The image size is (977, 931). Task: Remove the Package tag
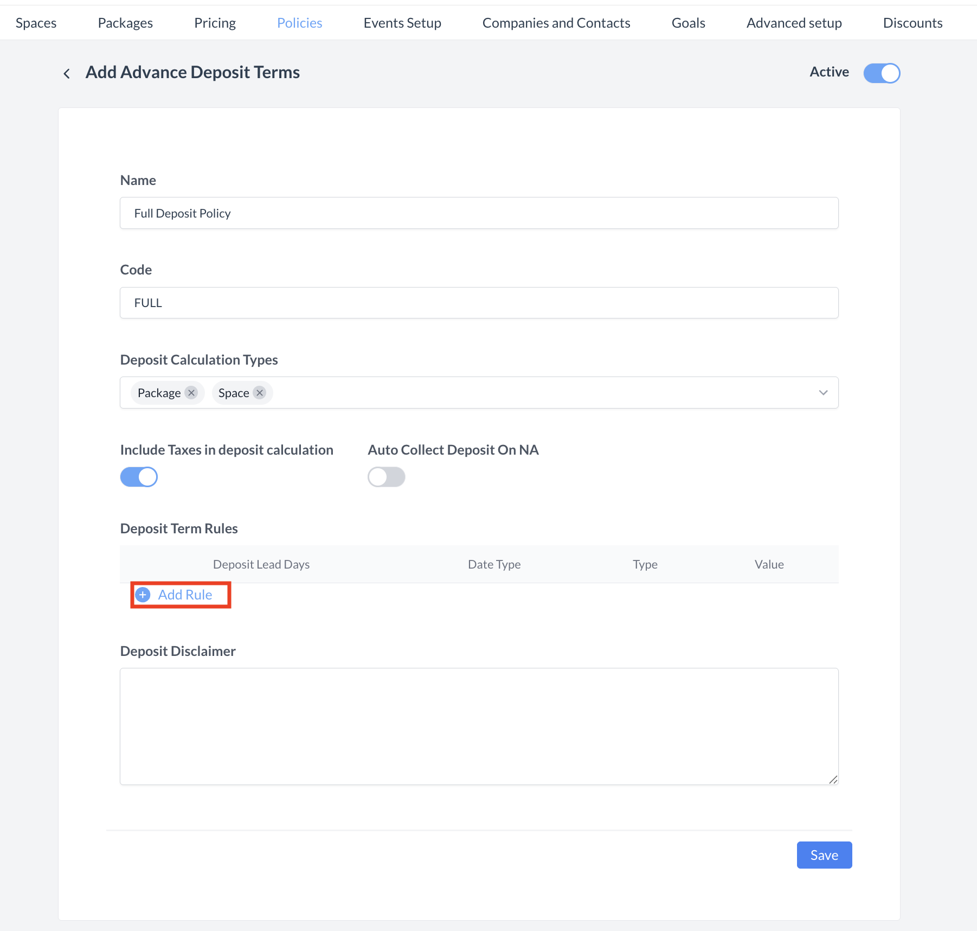point(191,393)
